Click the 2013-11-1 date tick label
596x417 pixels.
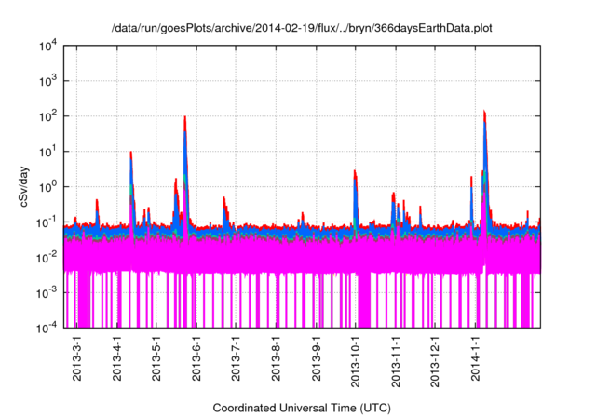tap(396, 363)
